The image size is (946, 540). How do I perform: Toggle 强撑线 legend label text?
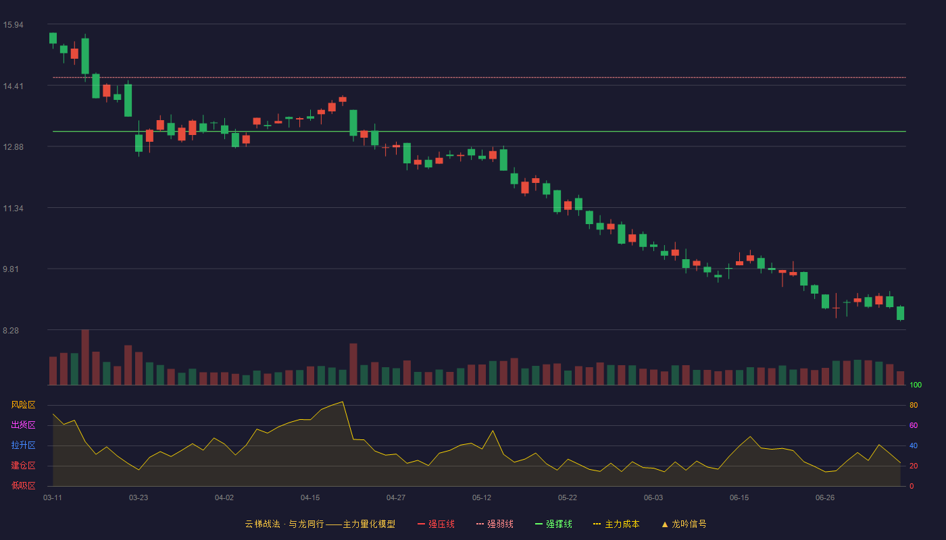click(x=559, y=524)
